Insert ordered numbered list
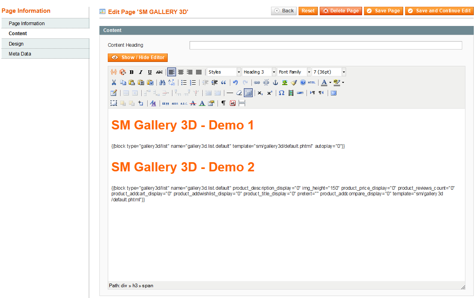 click(x=193, y=82)
